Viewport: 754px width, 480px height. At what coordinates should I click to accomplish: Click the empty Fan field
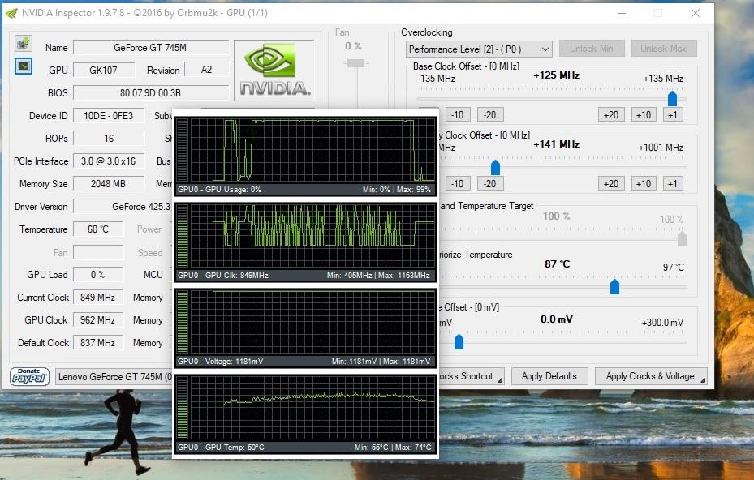pyautogui.click(x=98, y=252)
